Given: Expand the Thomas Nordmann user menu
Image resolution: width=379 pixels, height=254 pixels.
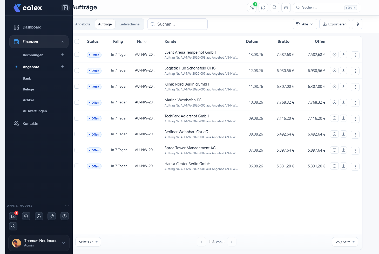Looking at the screenshot, I should [39, 243].
